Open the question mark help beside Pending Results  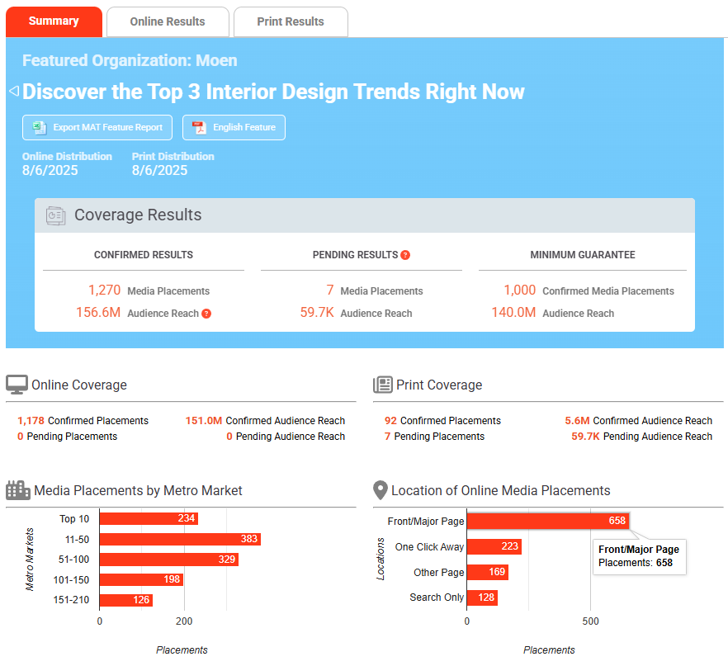pos(404,254)
